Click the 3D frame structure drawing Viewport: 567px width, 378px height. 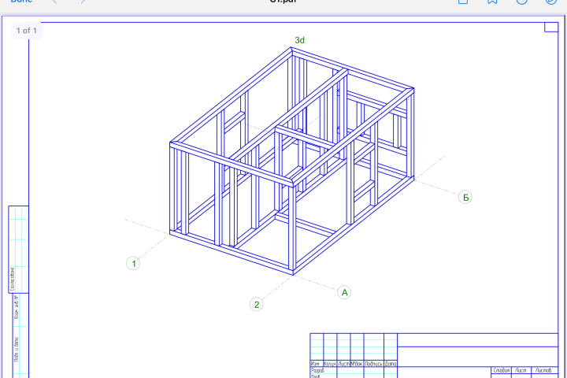(x=292, y=161)
